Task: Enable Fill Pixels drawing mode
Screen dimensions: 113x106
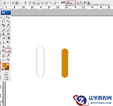Action: point(20,3)
